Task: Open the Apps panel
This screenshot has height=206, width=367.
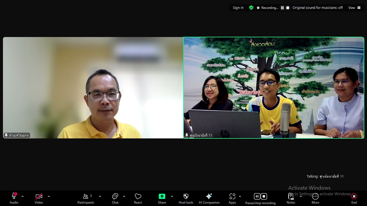Action: [232, 198]
